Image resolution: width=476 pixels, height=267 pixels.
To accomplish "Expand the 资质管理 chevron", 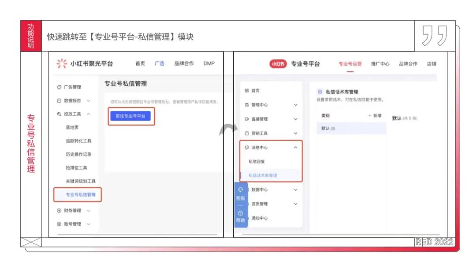I will (295, 204).
